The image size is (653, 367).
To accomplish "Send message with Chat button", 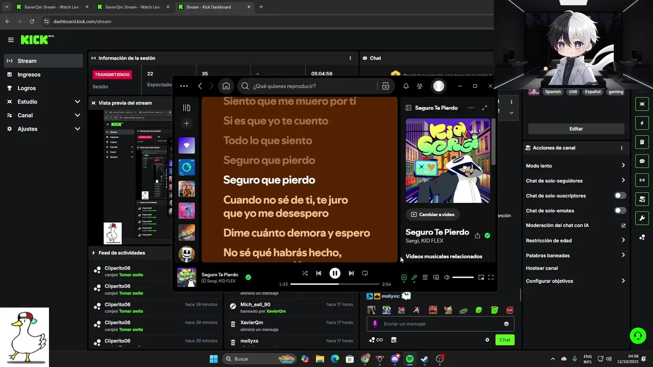I will 505,340.
